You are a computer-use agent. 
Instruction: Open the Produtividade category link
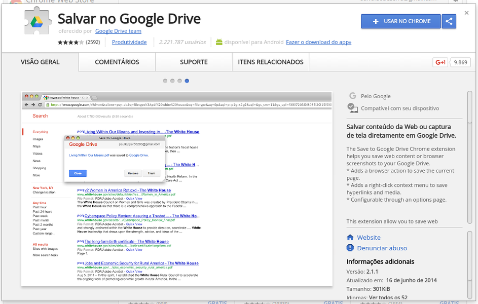click(x=129, y=42)
